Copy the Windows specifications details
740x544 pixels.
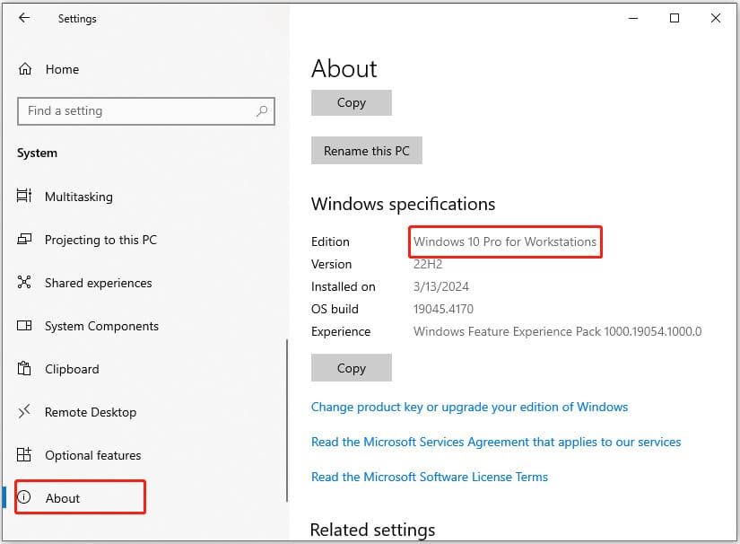tap(351, 368)
